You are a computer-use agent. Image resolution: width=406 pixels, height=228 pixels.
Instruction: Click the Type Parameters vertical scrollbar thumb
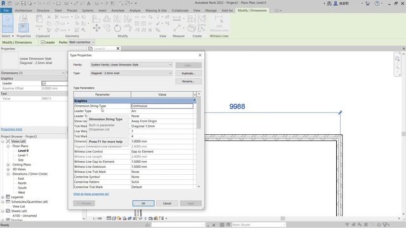[x=199, y=113]
